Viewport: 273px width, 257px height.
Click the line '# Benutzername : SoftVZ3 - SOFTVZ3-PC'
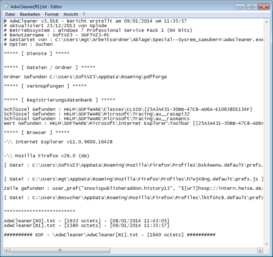[x=57, y=35]
